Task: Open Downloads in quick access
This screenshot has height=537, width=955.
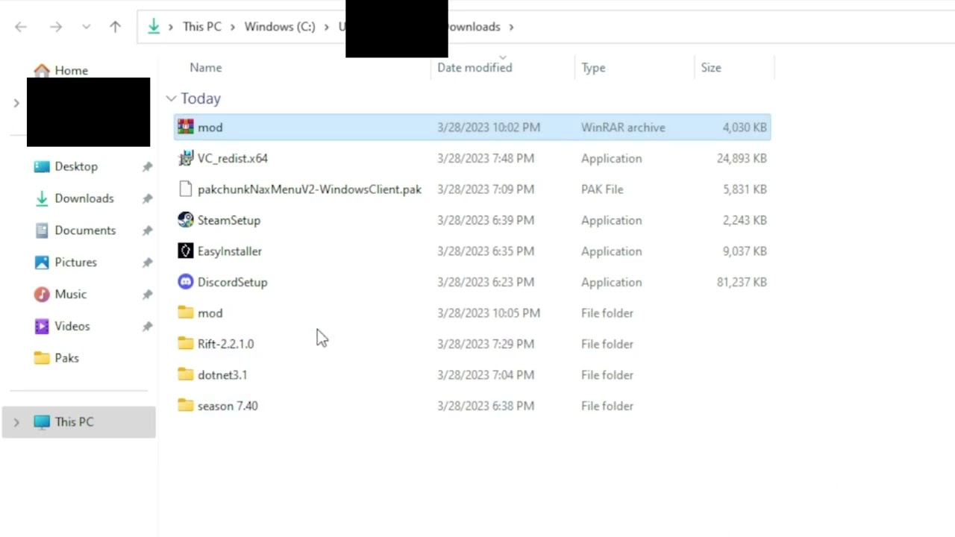Action: 84,198
